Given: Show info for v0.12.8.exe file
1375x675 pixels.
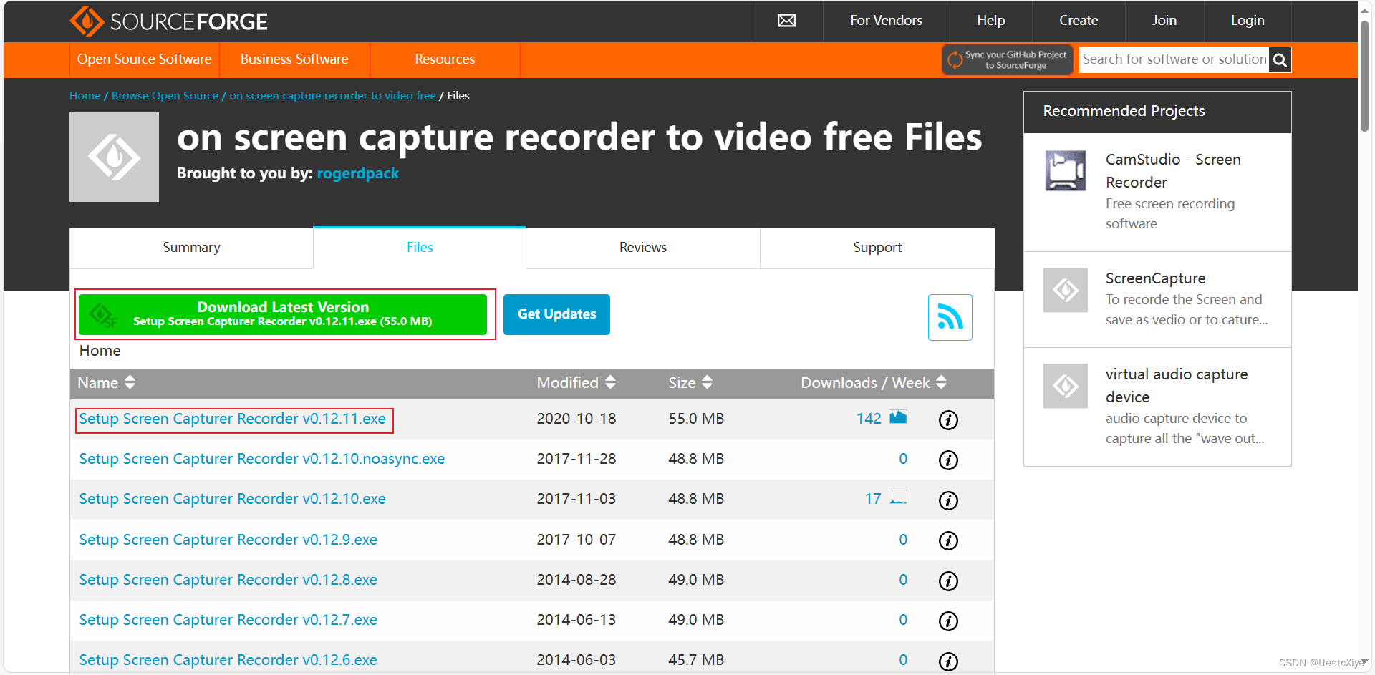Looking at the screenshot, I should point(948,581).
